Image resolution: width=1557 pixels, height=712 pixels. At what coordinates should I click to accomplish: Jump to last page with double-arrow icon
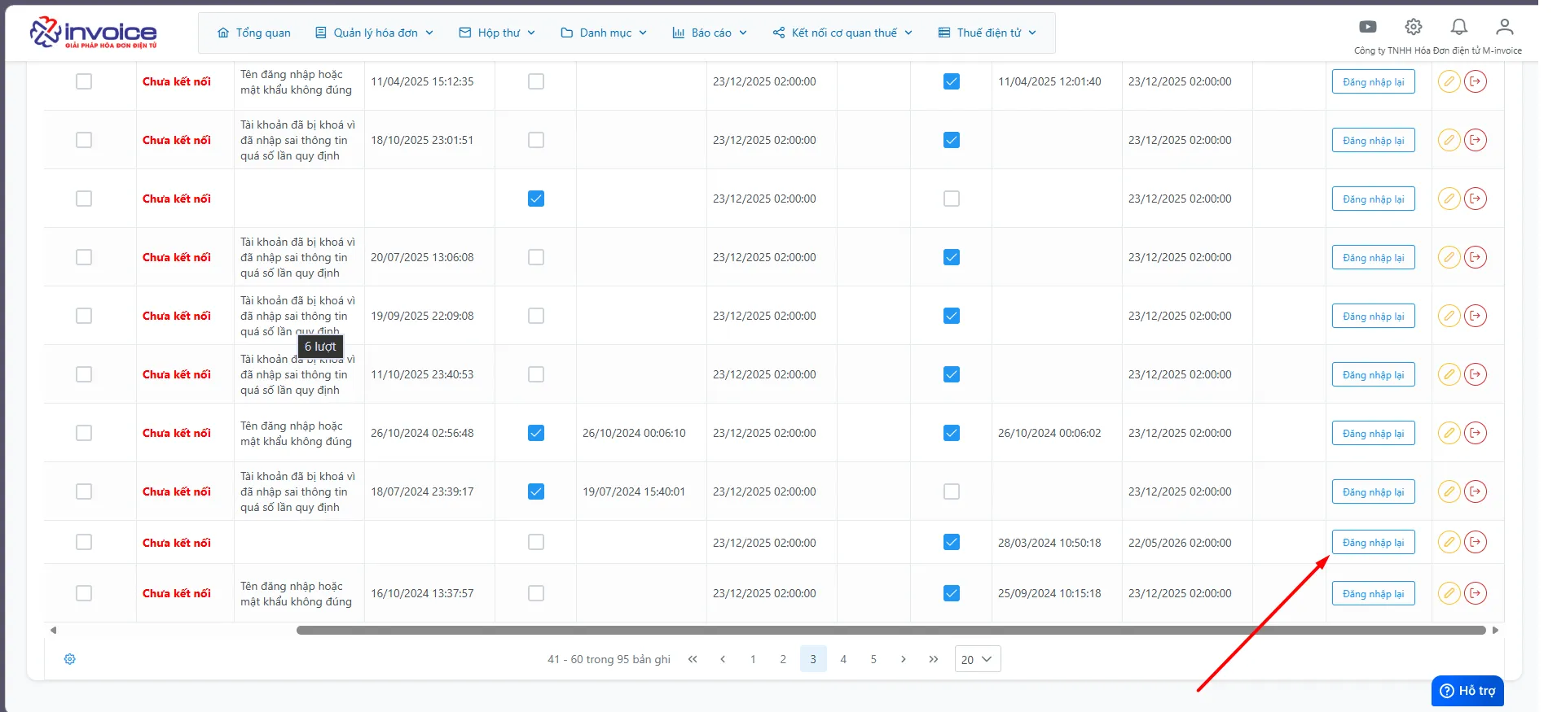point(934,659)
